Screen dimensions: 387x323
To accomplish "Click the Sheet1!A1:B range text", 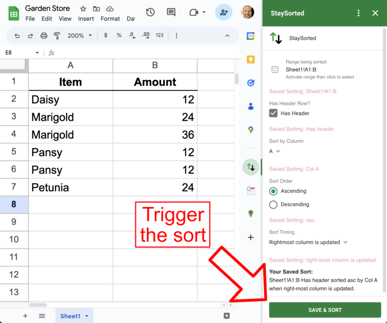I will [301, 70].
